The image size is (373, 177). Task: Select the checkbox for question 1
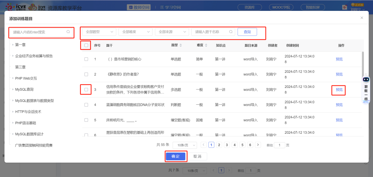click(86, 59)
